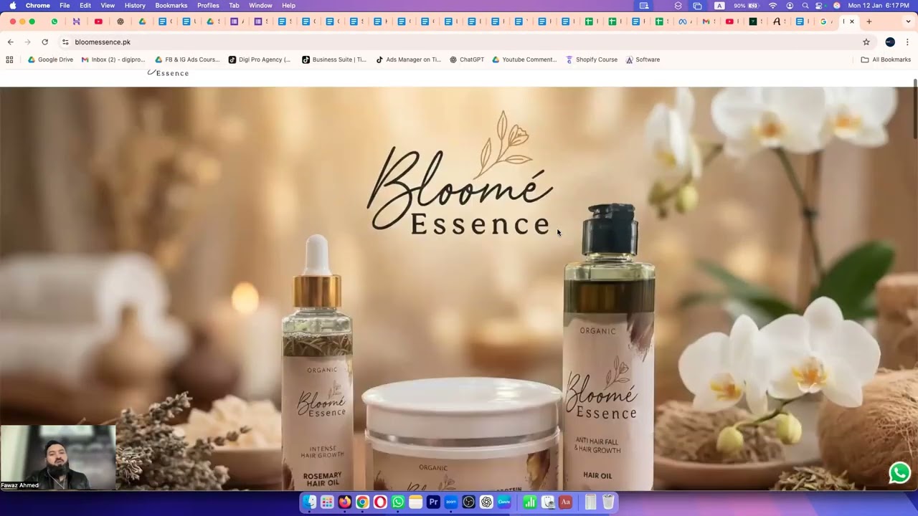Open Numbers app in the dock
The image size is (918, 516).
point(530,502)
